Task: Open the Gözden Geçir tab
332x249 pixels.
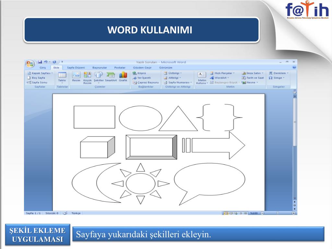Action: pos(142,67)
